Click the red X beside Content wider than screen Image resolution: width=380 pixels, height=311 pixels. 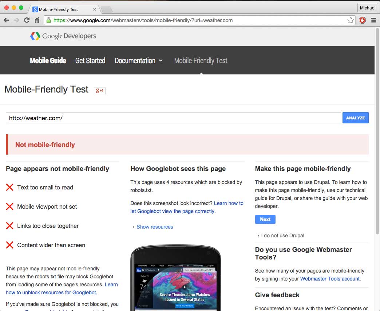pos(10,245)
